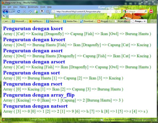Click the Firefox icon in the title bar

click(3, 3)
